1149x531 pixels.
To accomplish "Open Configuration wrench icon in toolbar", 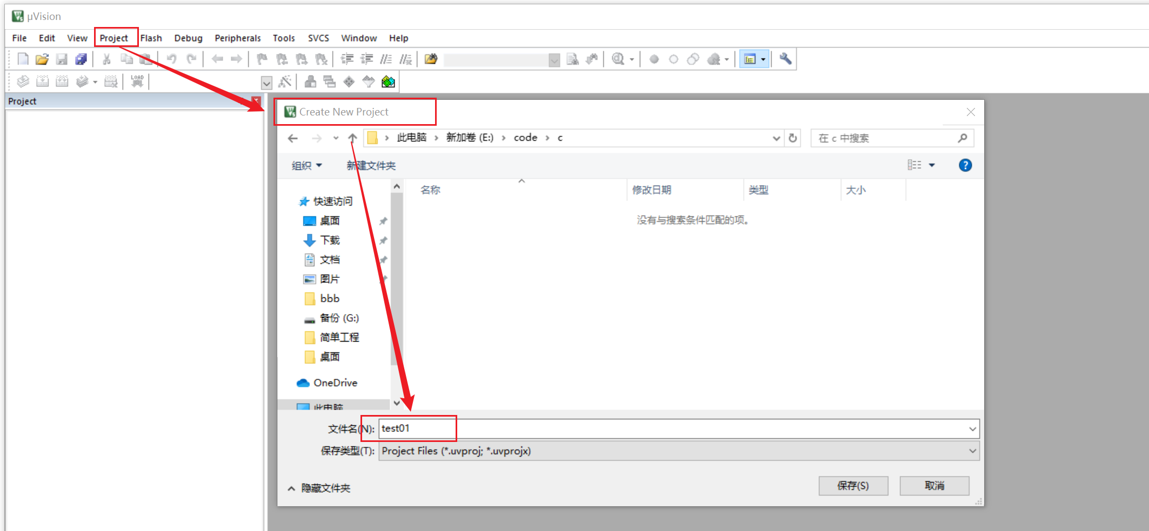I will (x=785, y=59).
